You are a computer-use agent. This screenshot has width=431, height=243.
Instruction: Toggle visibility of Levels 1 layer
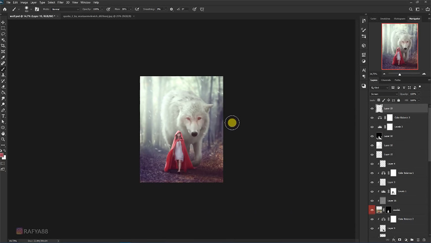[372, 192]
